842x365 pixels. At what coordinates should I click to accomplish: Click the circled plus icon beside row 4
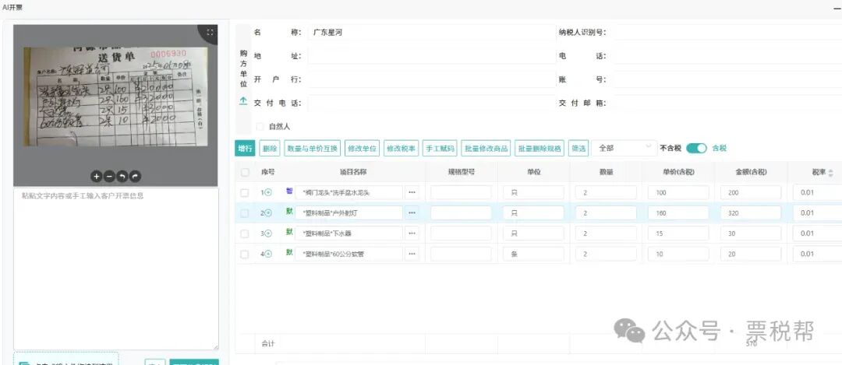click(x=268, y=254)
